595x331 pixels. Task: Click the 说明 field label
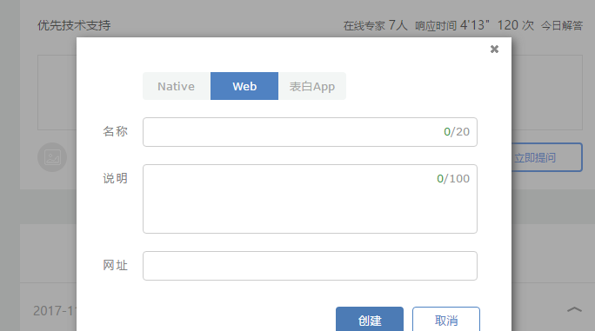click(x=116, y=178)
